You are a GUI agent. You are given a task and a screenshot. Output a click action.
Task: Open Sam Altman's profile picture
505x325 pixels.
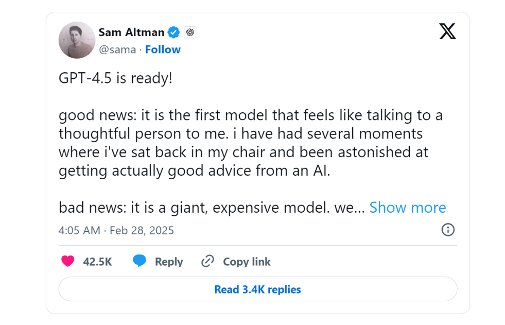(77, 40)
